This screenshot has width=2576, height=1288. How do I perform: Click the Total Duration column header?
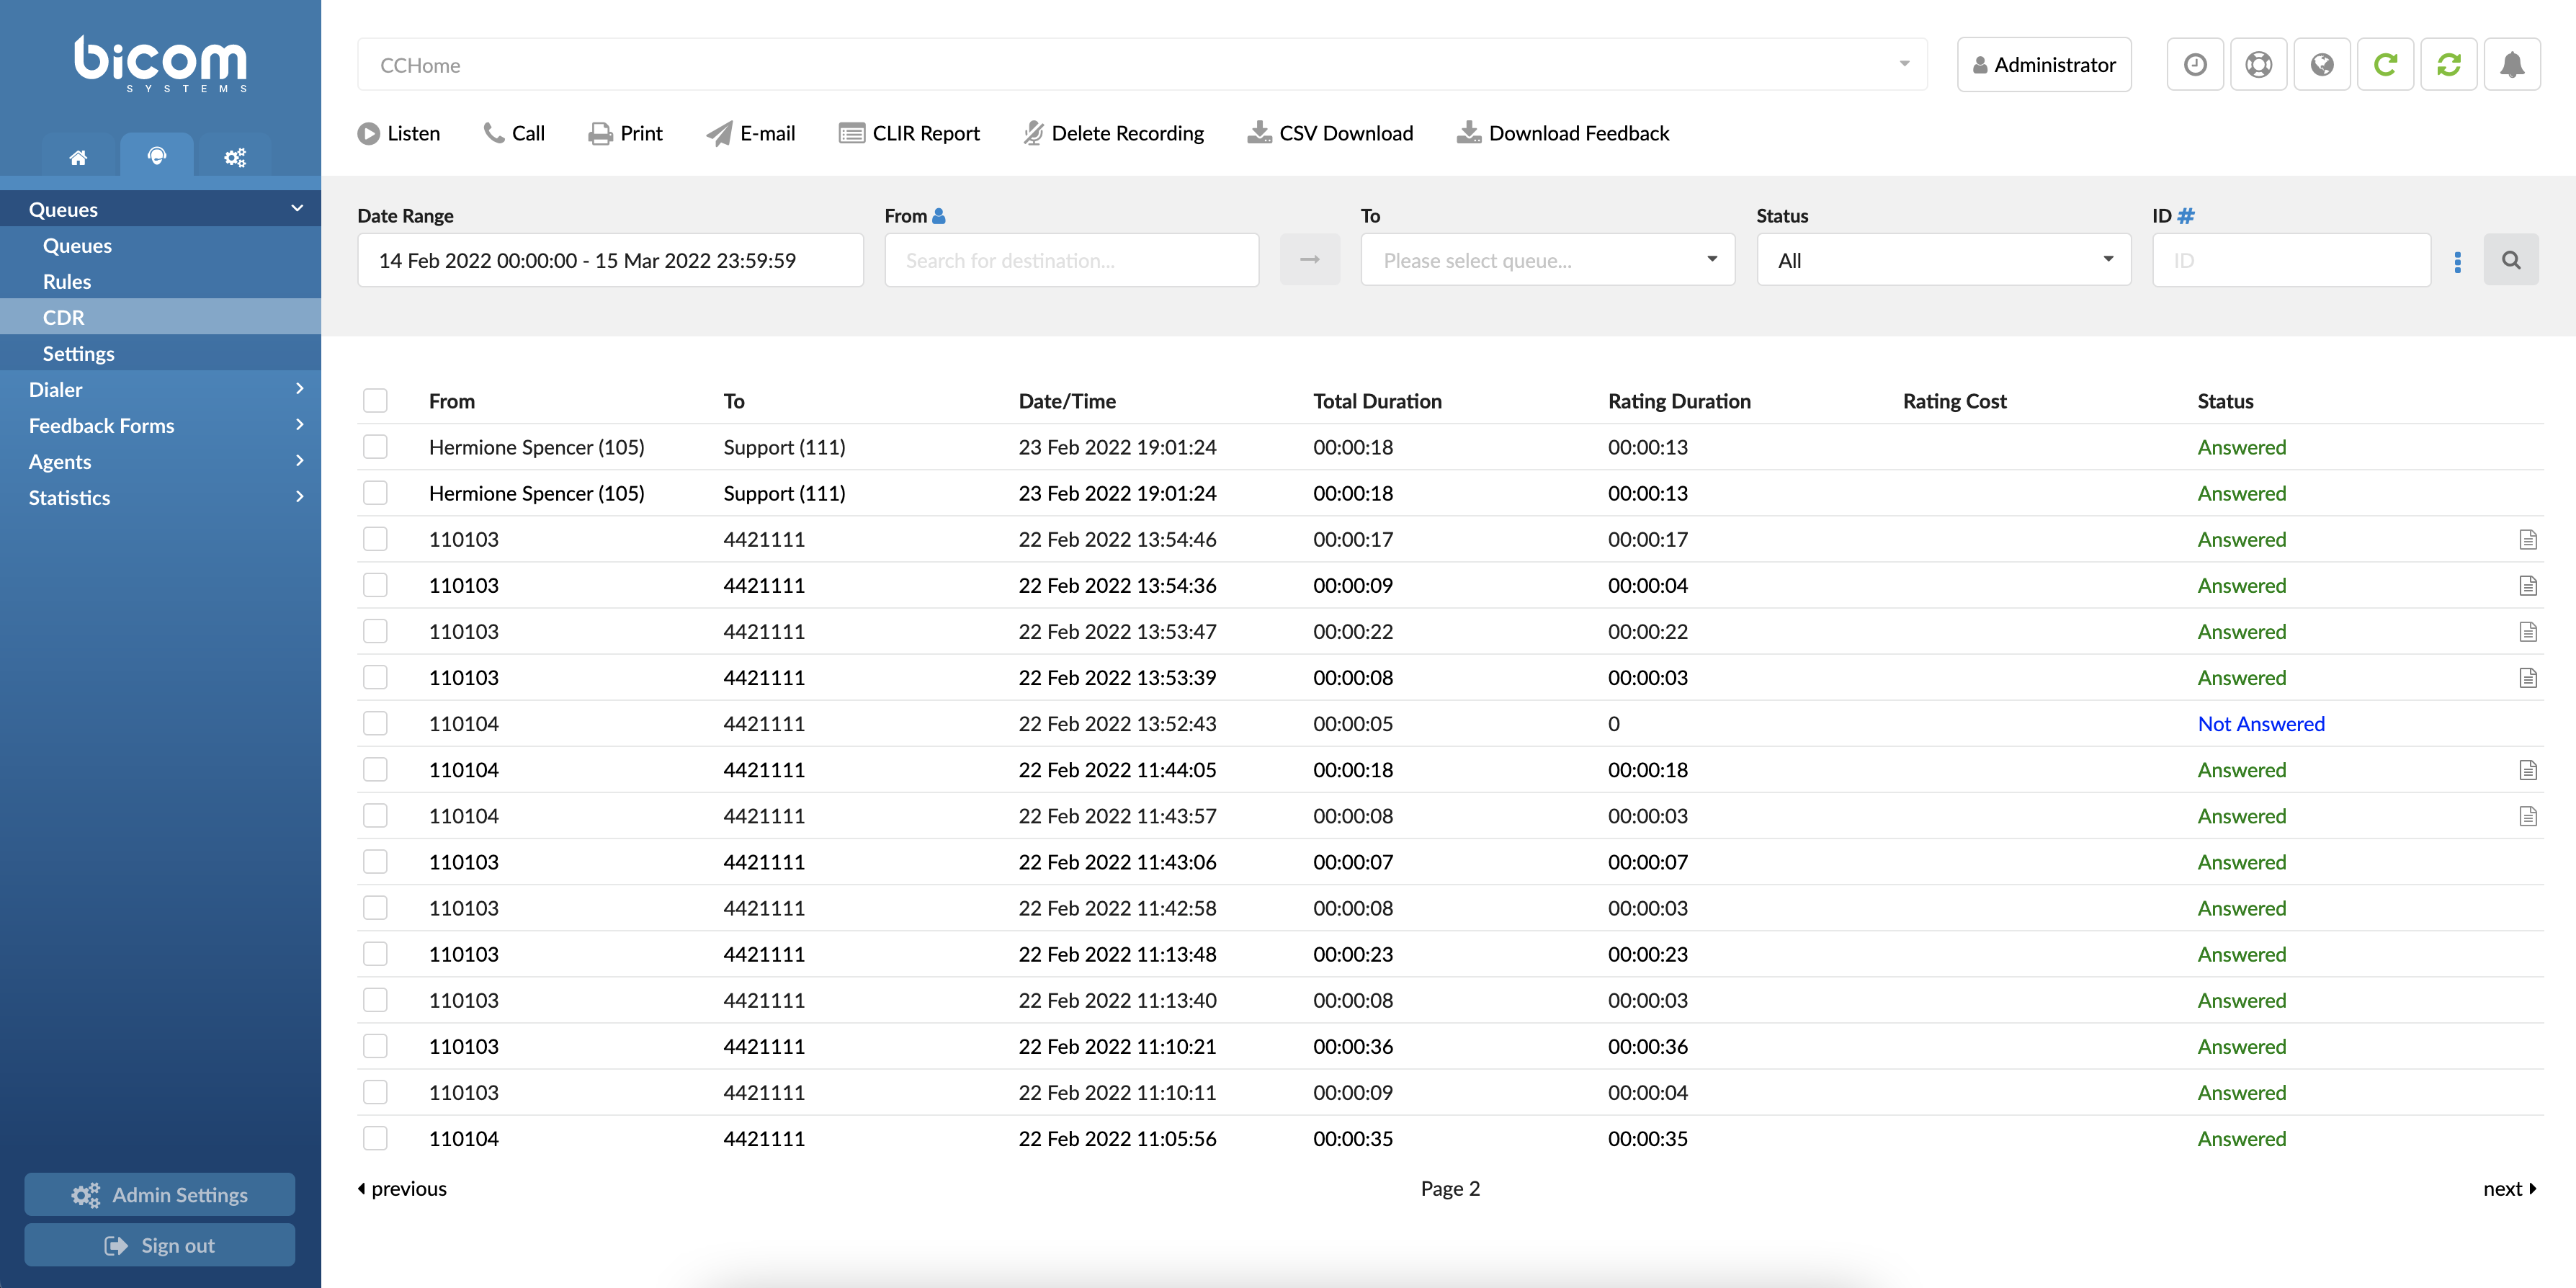(x=1377, y=401)
